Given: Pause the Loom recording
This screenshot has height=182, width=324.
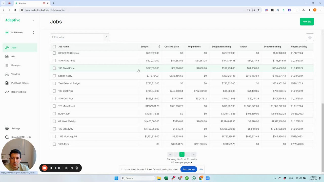Looking at the screenshot, I should (x=51, y=168).
